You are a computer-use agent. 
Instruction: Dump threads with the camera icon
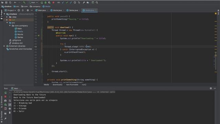click(x=5, y=101)
